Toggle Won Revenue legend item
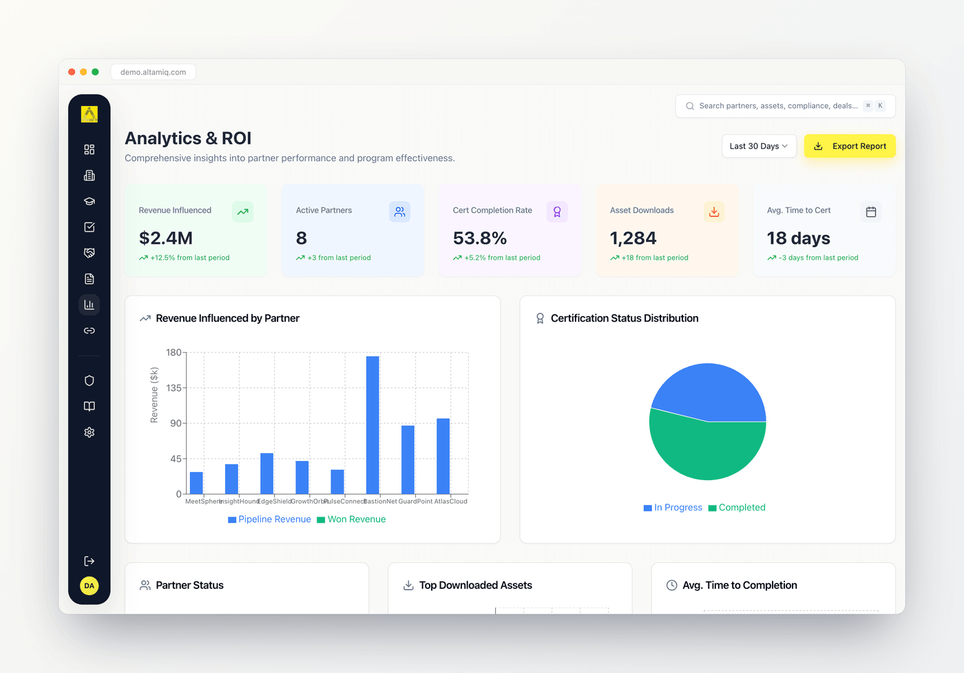 pyautogui.click(x=351, y=519)
